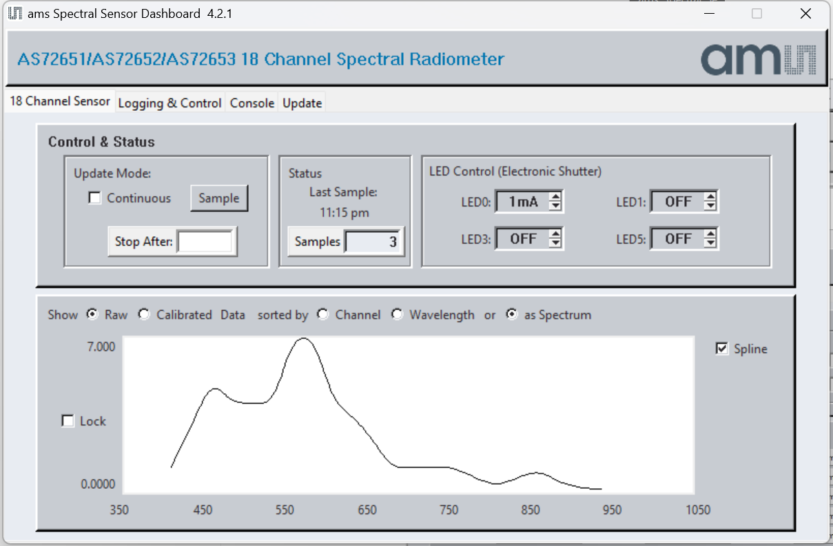
Task: Decrease LED0 current with down arrow
Action: point(555,207)
